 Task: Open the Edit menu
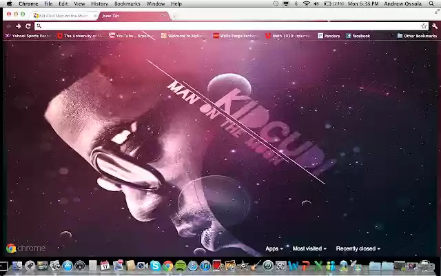click(63, 3)
